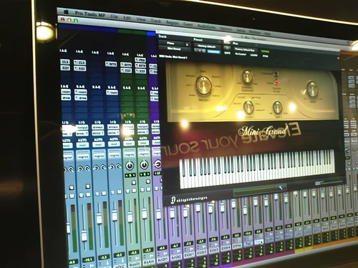Click the blue Compare button
The width and height of the screenshot is (358, 268).
pos(214,51)
